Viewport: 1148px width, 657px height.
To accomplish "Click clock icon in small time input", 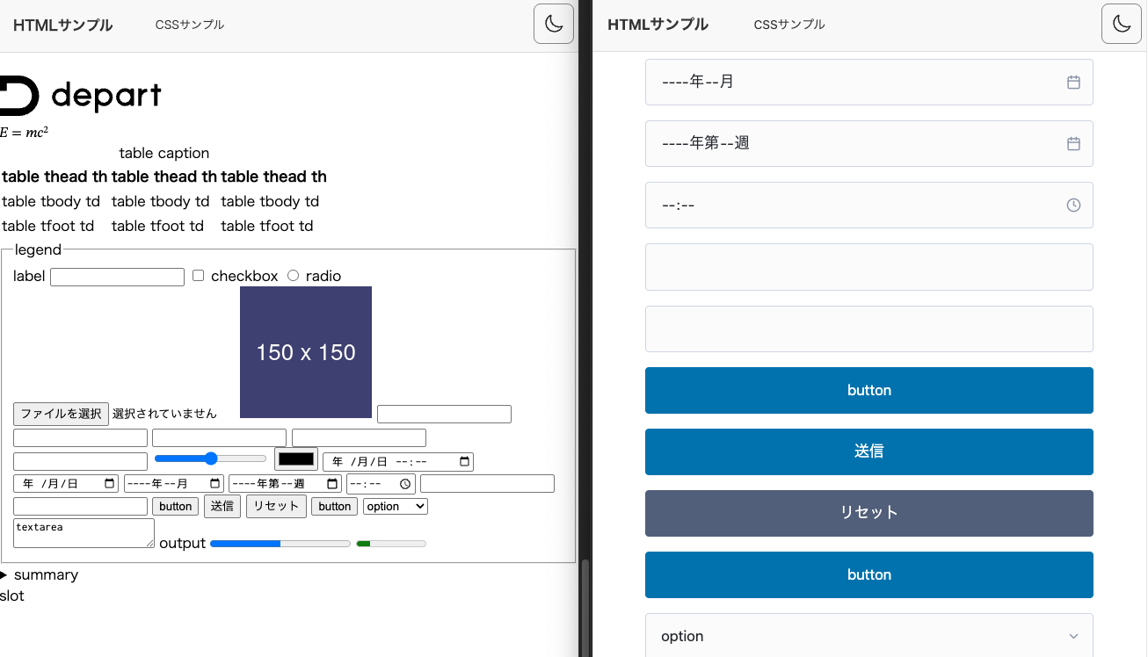I will 404,484.
